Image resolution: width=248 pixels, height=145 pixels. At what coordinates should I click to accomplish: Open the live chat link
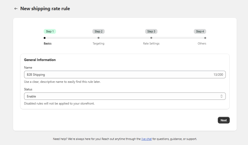146,139
